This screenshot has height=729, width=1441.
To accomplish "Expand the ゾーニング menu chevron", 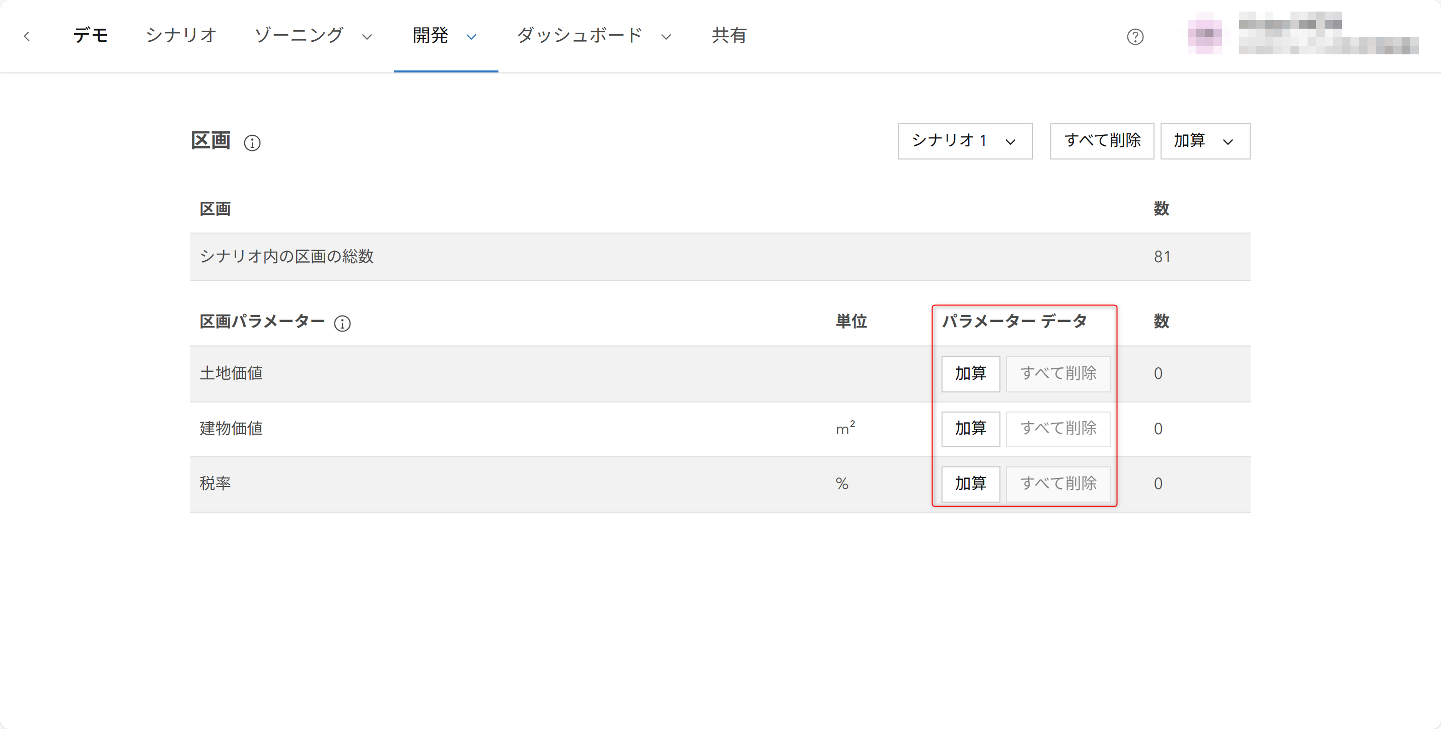I will [x=367, y=37].
